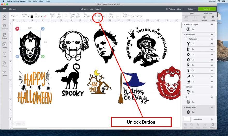Click the Blank Canvas white color swatch
Image resolution: width=228 pixels, height=136 pixels.
pos(187,119)
